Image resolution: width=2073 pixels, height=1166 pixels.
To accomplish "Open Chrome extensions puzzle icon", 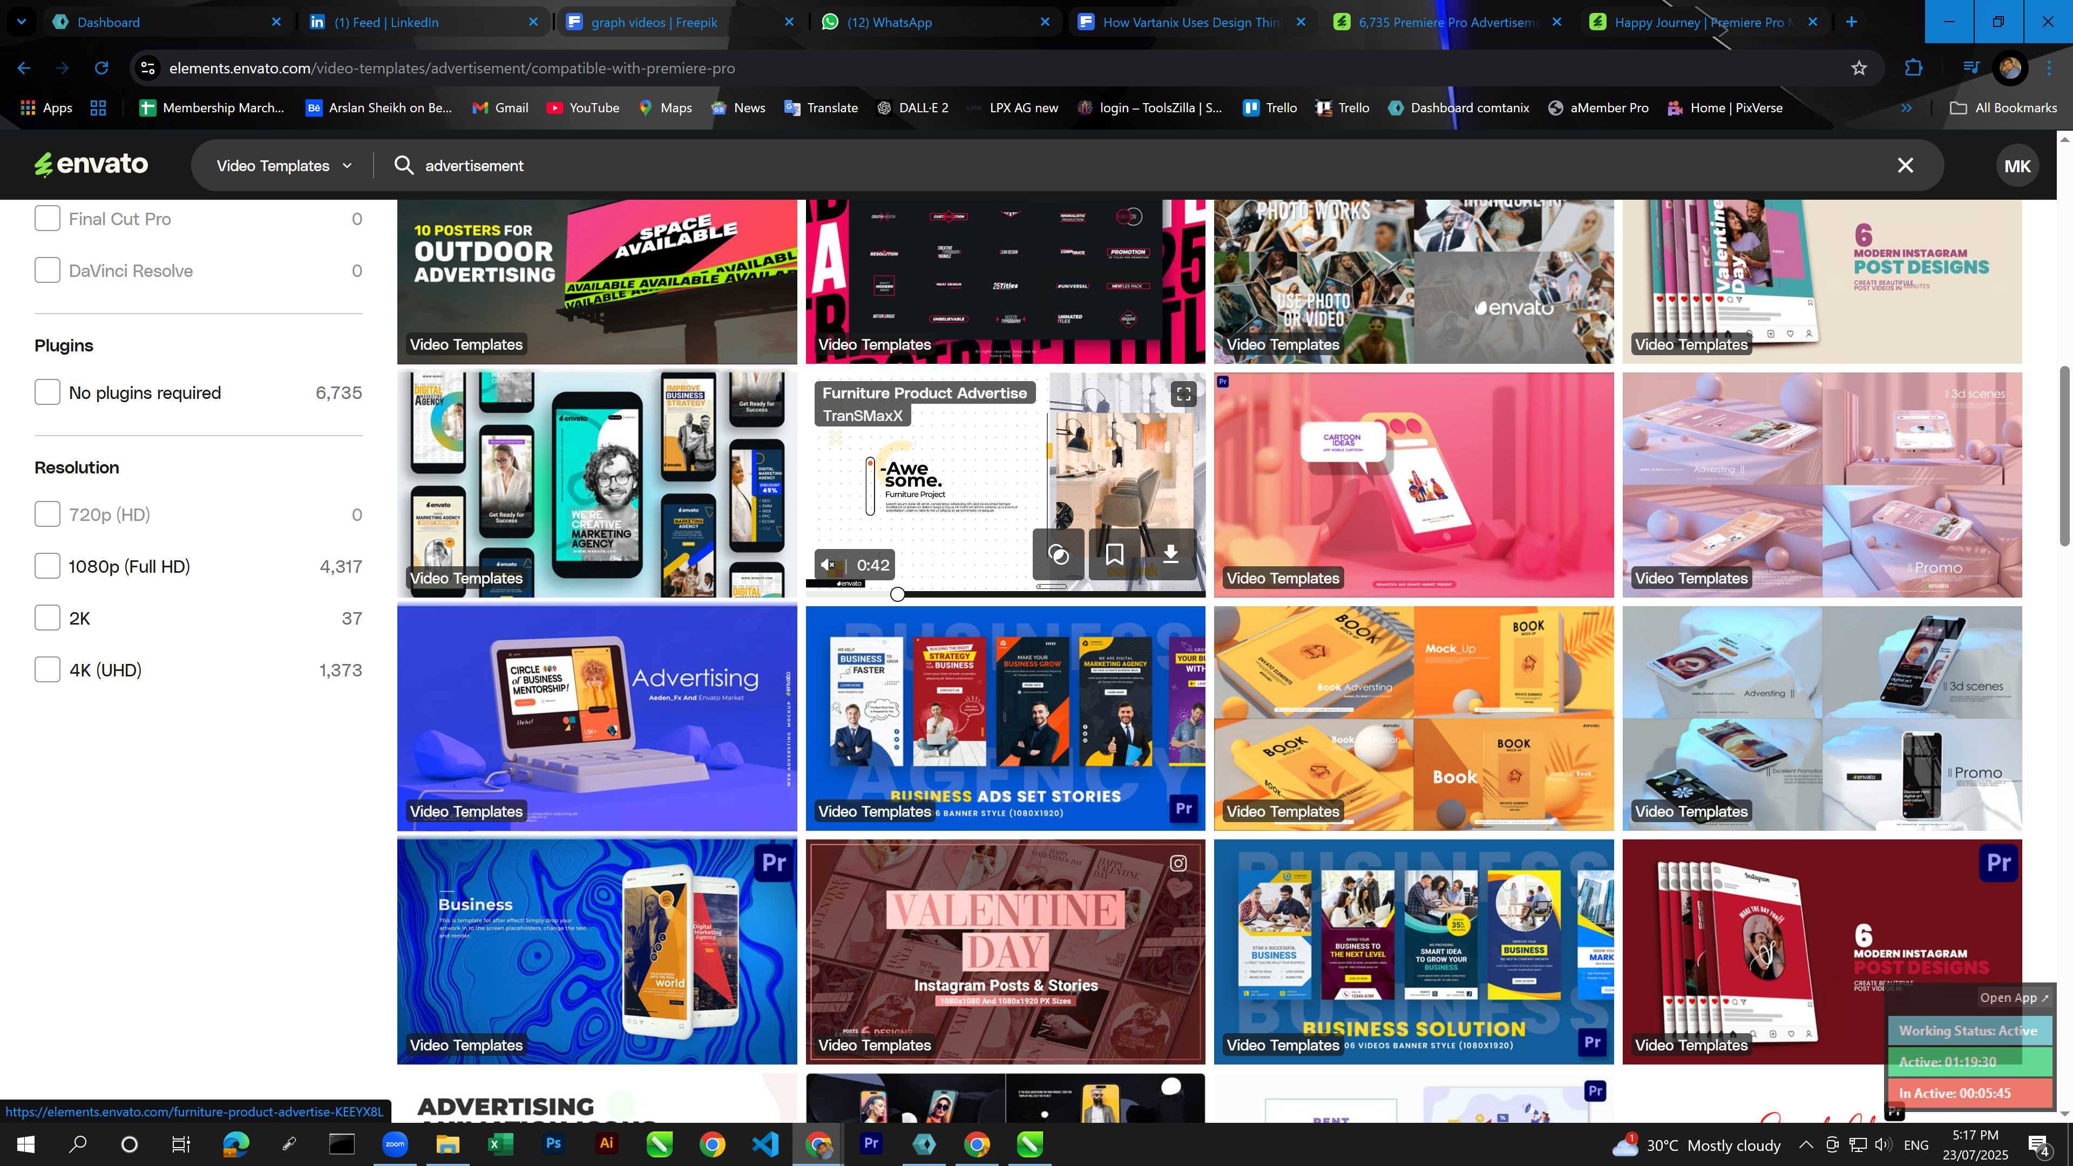I will pyautogui.click(x=1914, y=69).
